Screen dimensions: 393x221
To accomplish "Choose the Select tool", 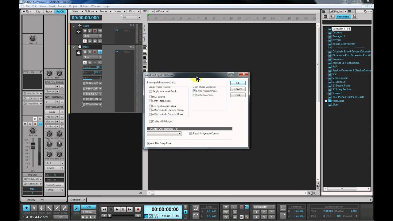I will pos(34,208).
